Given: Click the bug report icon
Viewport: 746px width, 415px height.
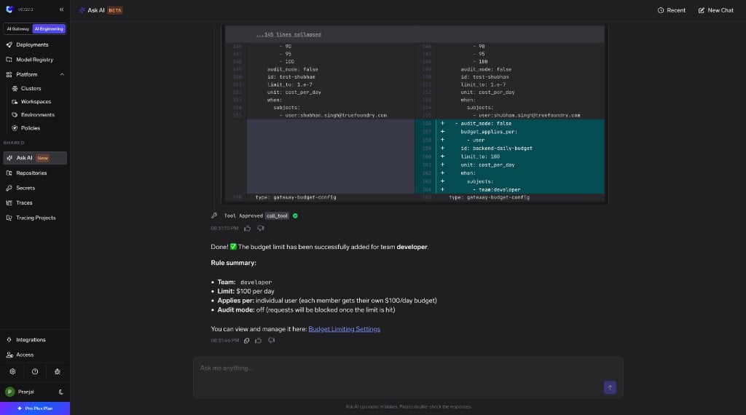Looking at the screenshot, I should point(57,372).
